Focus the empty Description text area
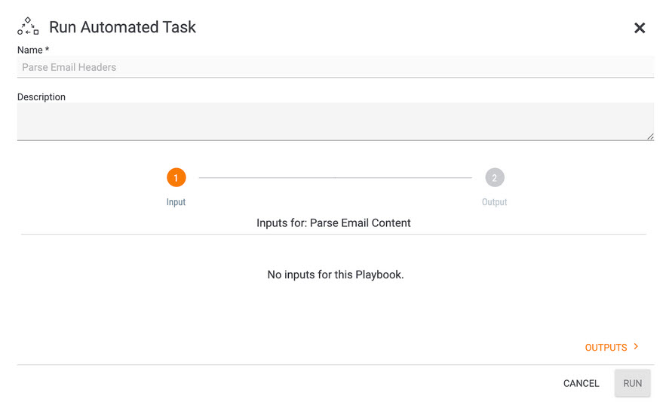Screen dimensions: 669x405 (336, 121)
